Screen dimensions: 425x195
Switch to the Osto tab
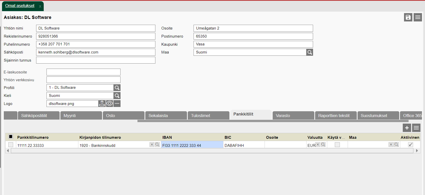(x=123, y=116)
